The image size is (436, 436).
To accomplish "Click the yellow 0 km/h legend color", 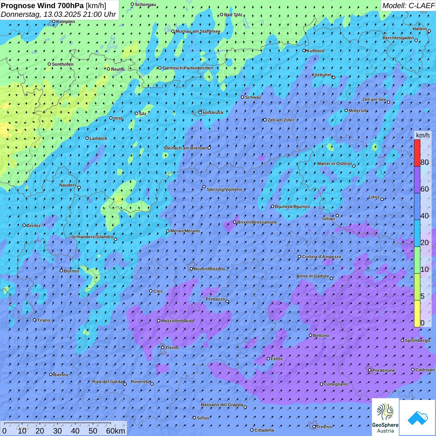I will [417, 314].
